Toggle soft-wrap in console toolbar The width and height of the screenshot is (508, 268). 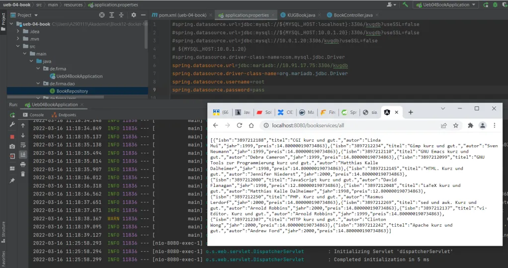[23, 145]
